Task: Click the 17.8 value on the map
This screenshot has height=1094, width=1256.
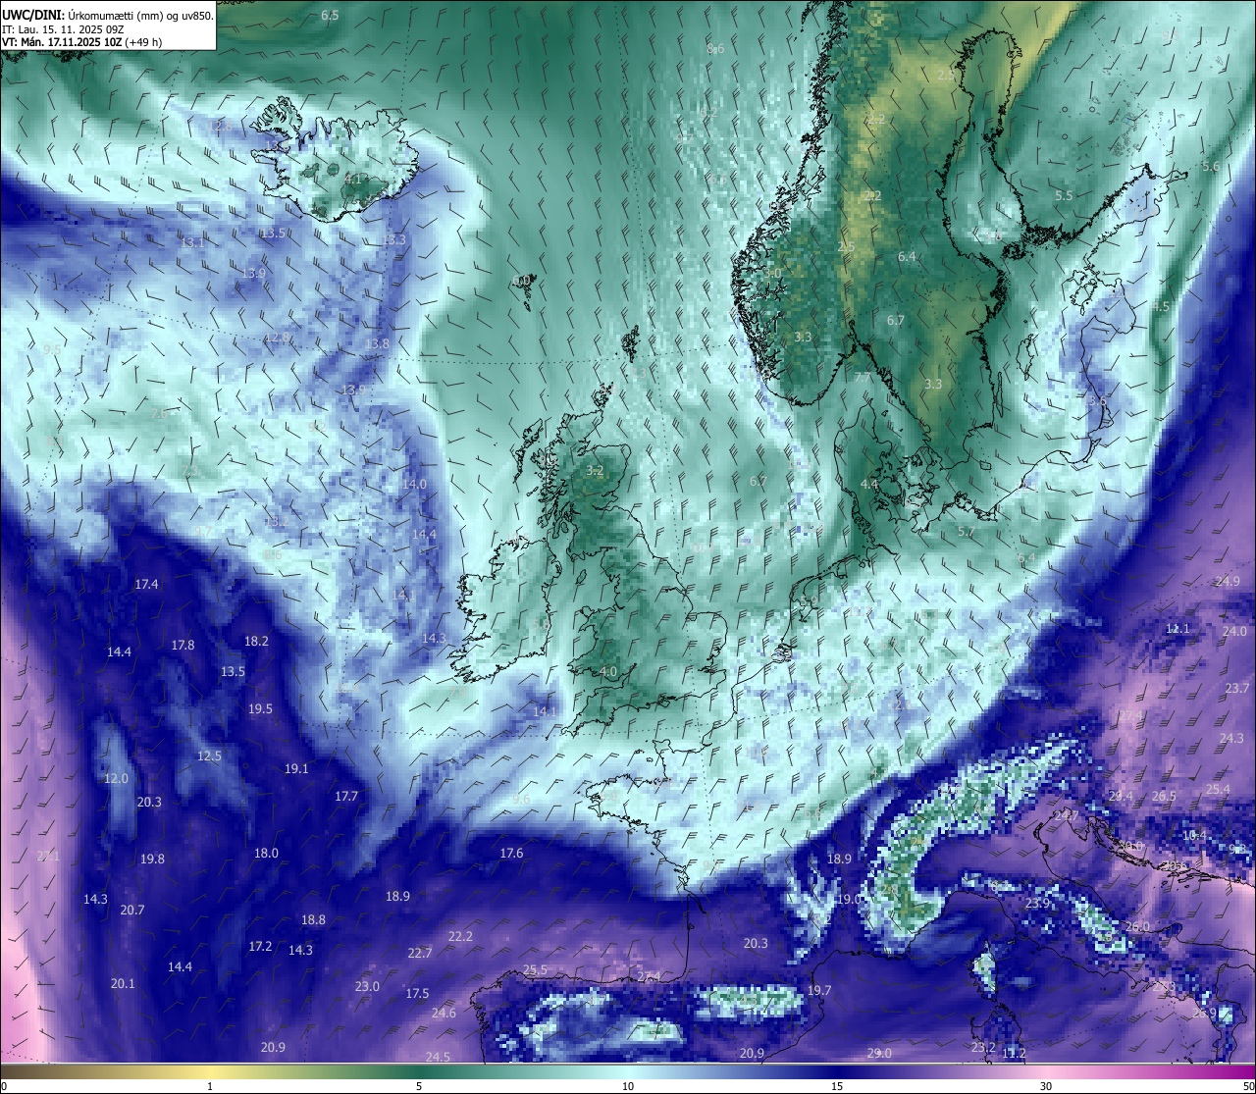Action: [x=183, y=645]
